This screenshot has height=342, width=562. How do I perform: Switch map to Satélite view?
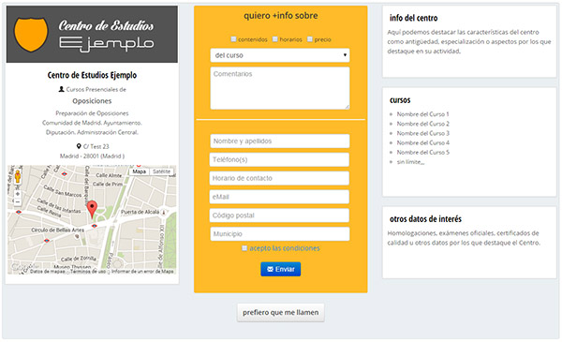click(x=161, y=171)
